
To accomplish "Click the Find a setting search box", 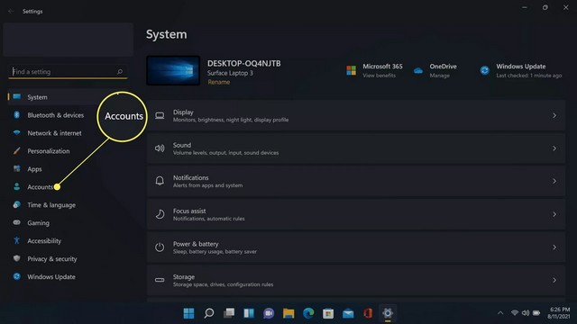I will (68, 72).
